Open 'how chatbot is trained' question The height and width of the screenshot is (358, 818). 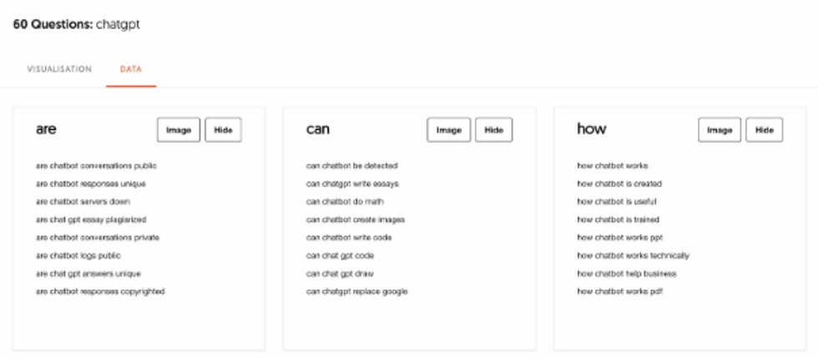(618, 219)
